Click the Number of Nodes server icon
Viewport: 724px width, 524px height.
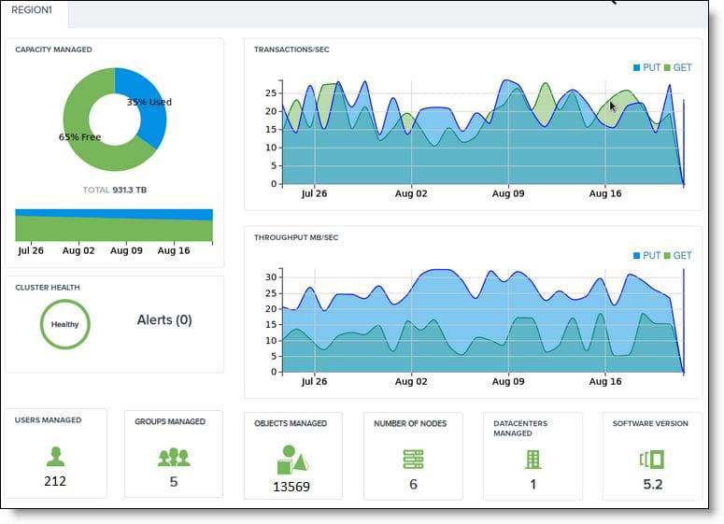point(413,460)
